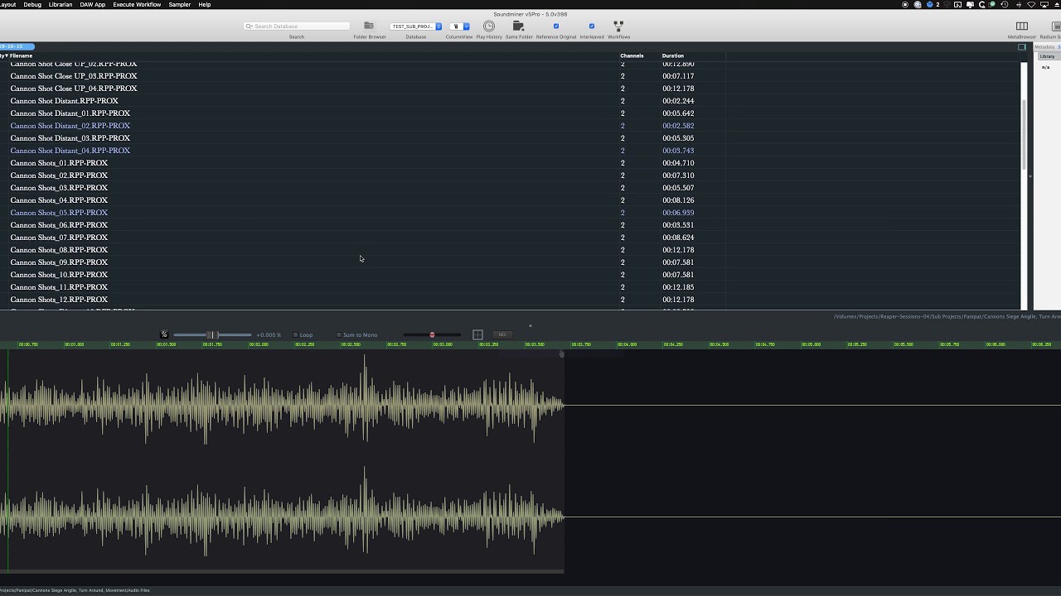Select Cannon Shots_05.RPP-PROX

(x=59, y=213)
